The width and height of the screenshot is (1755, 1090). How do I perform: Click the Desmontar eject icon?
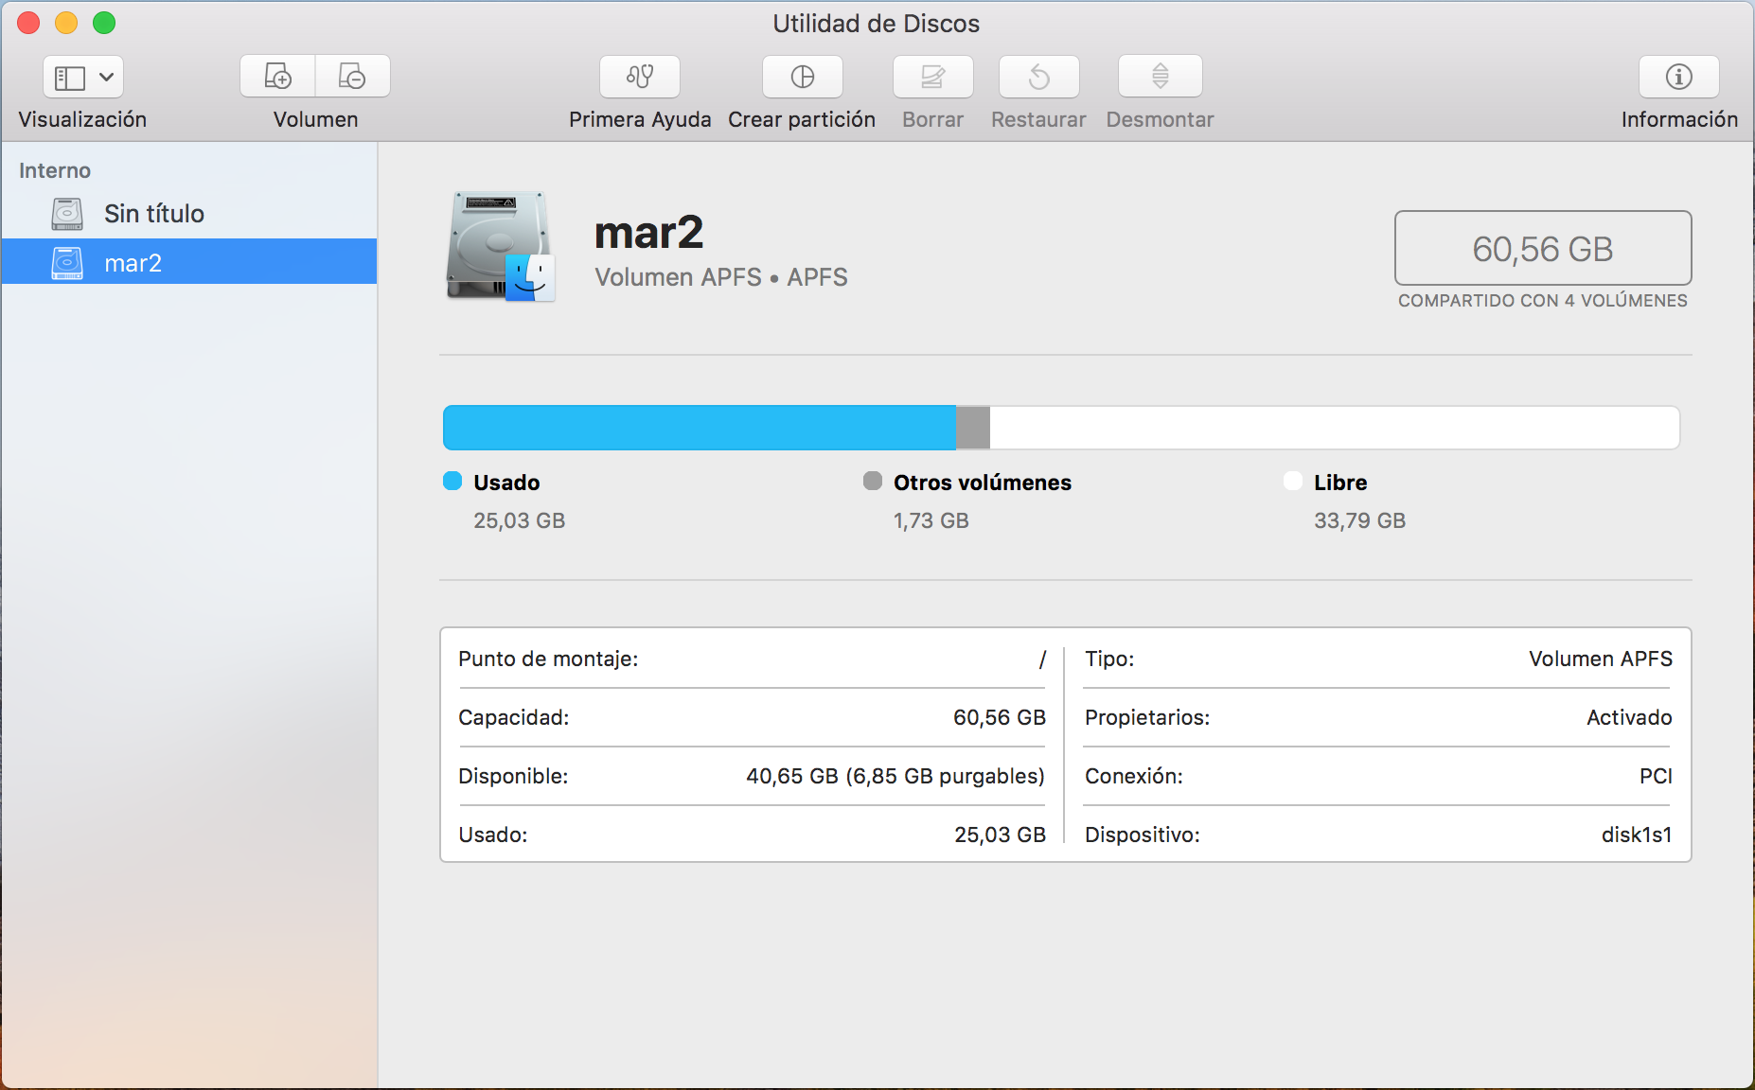1160,77
